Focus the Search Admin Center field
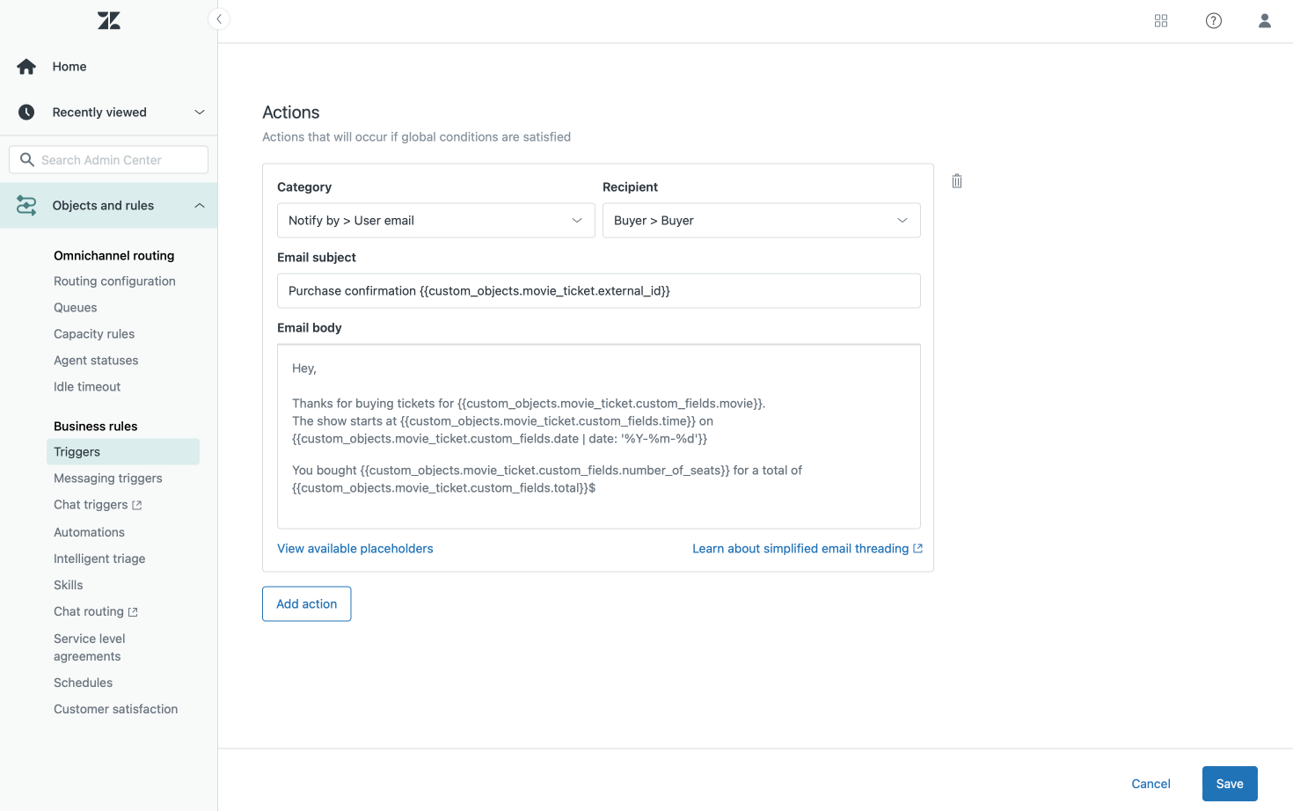The width and height of the screenshot is (1293, 811). pyautogui.click(x=109, y=160)
